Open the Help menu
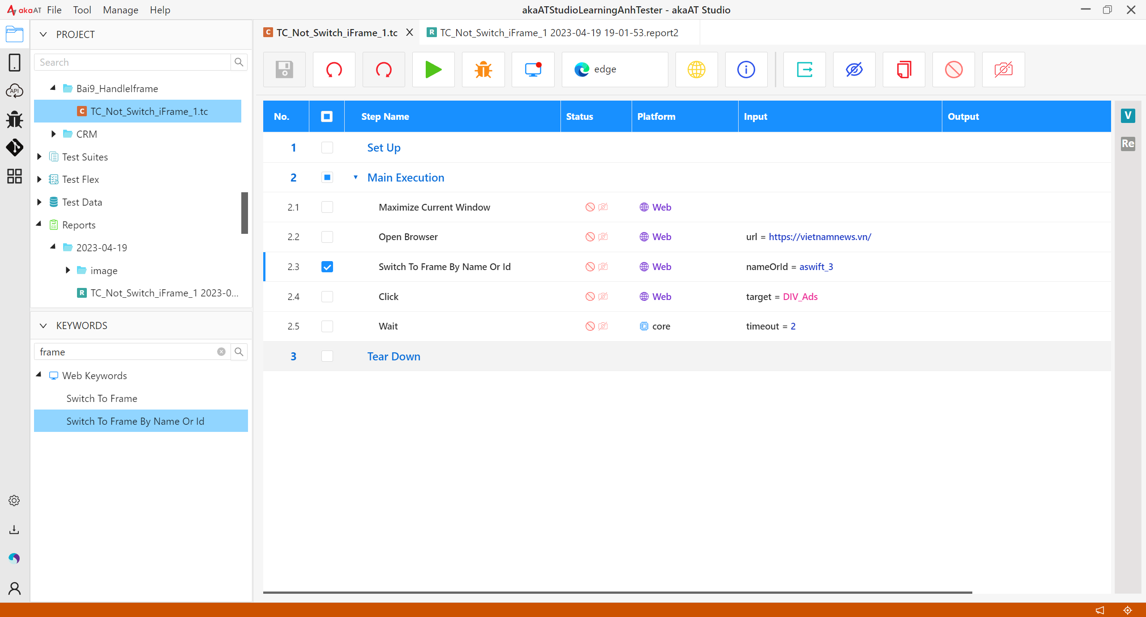Viewport: 1146px width, 617px height. tap(160, 10)
